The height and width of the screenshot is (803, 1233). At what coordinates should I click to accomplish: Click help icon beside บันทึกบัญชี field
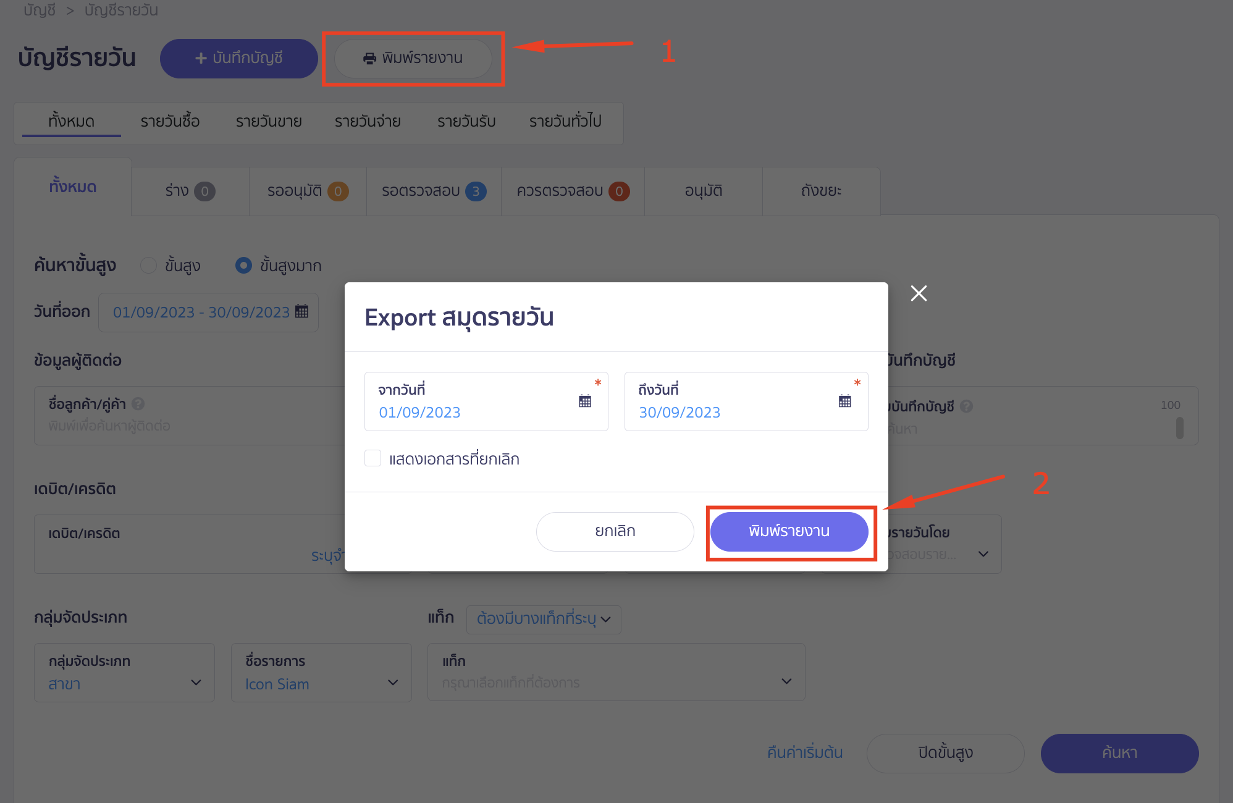tap(967, 406)
